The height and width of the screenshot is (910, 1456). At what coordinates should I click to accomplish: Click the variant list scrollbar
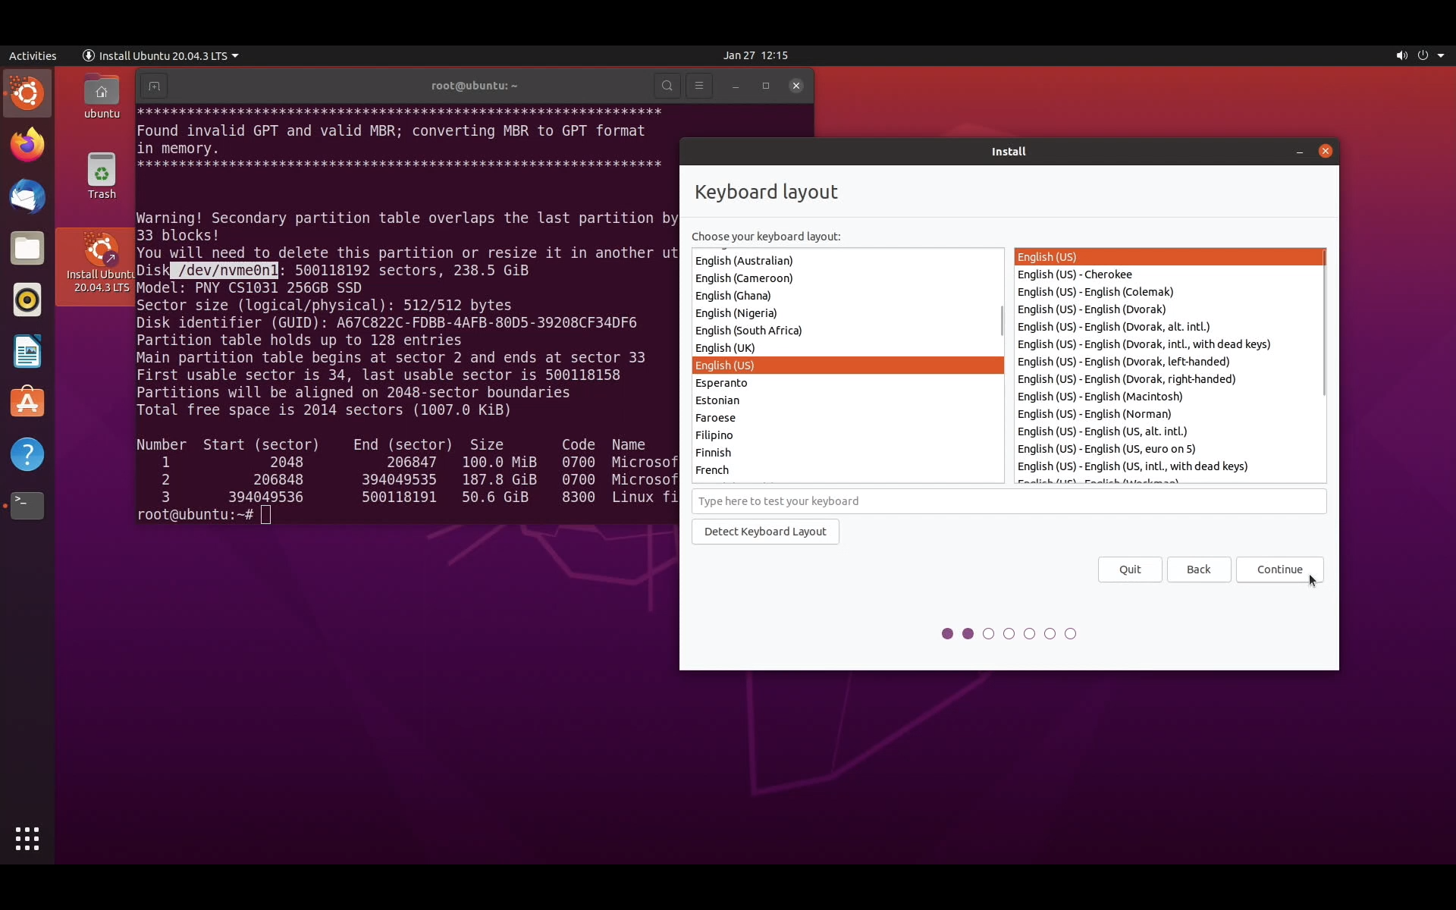1324,322
